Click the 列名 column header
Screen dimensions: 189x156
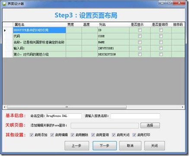113,25
